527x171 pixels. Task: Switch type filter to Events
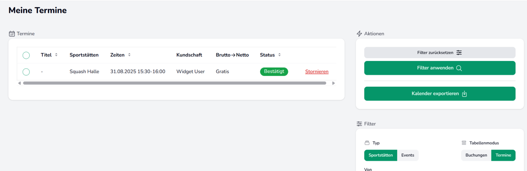point(408,155)
